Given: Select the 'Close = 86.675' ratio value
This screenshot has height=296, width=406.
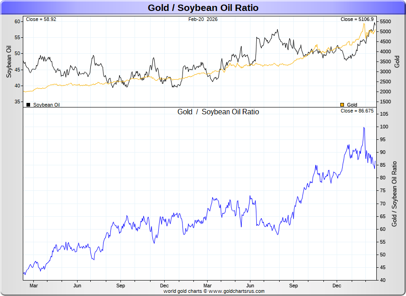Looking at the screenshot, I should [357, 111].
